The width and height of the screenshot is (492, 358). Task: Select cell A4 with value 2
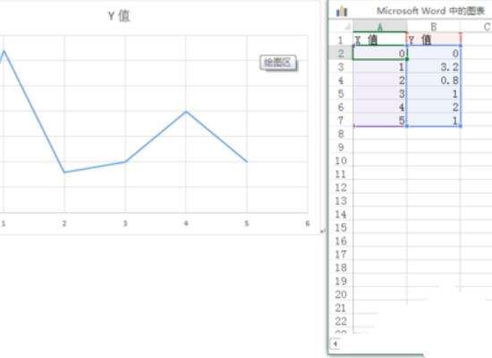pyautogui.click(x=380, y=80)
